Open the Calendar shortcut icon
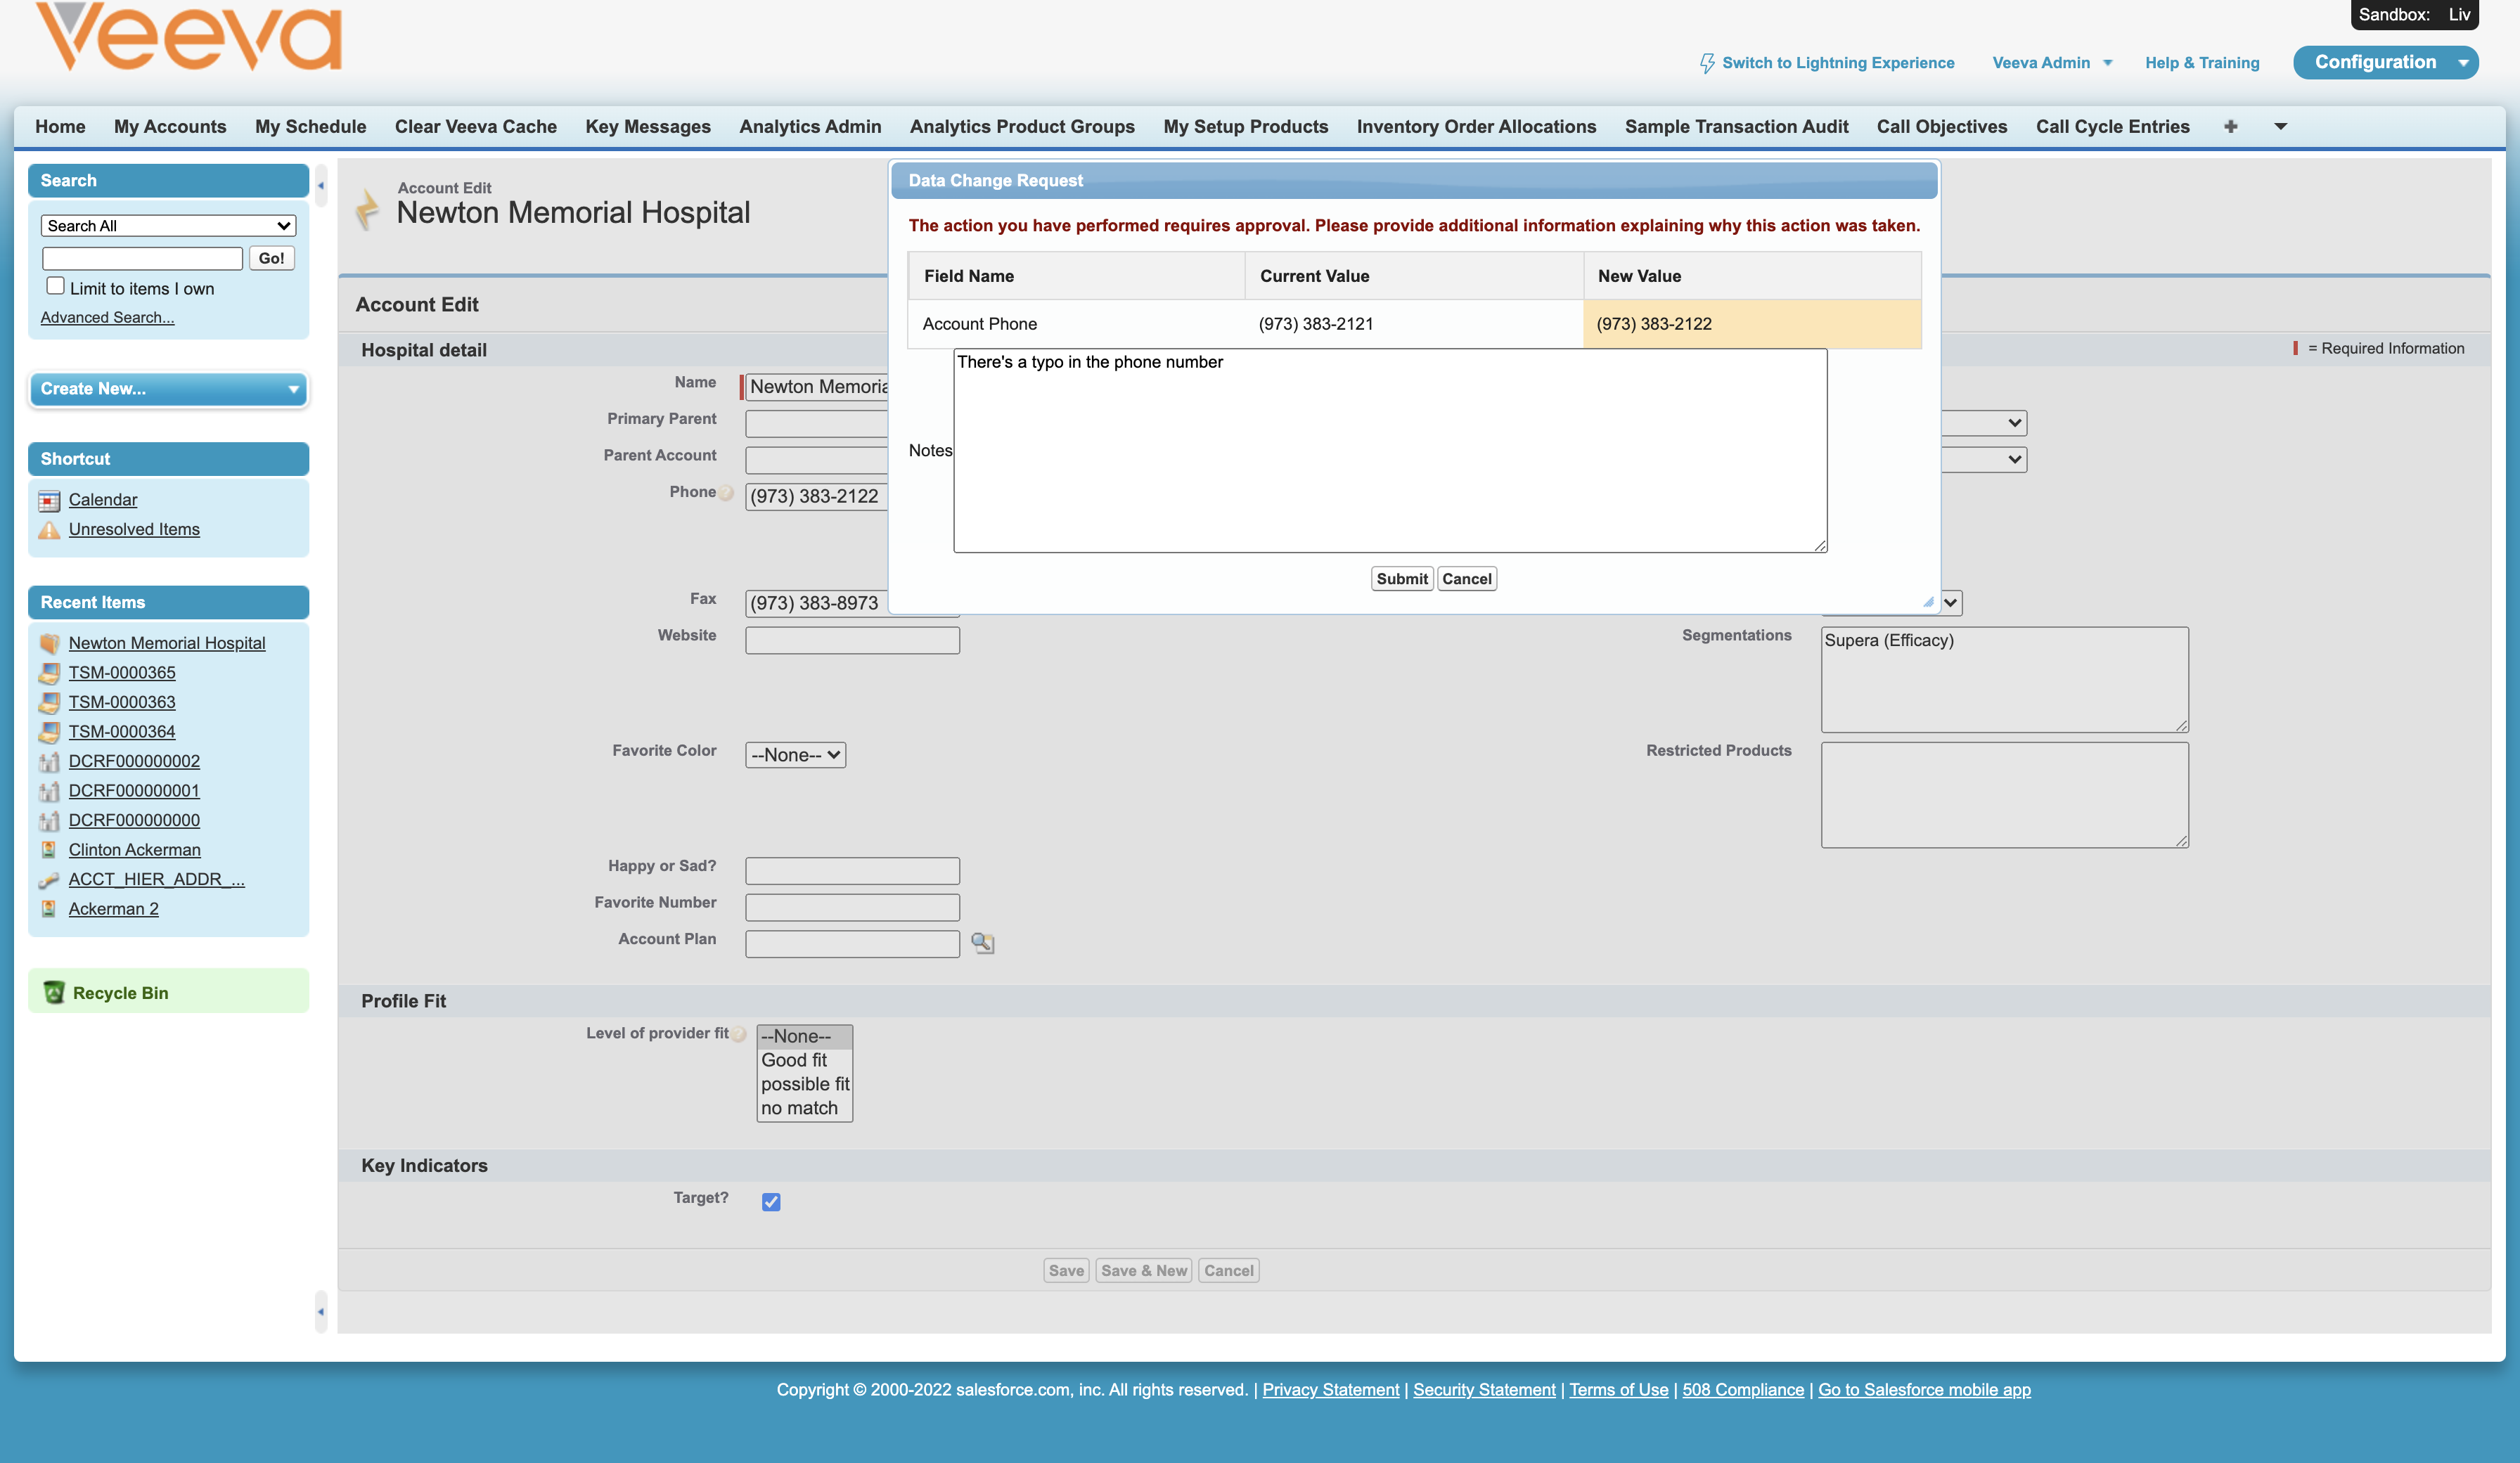This screenshot has height=1463, width=2520. pyautogui.click(x=49, y=500)
